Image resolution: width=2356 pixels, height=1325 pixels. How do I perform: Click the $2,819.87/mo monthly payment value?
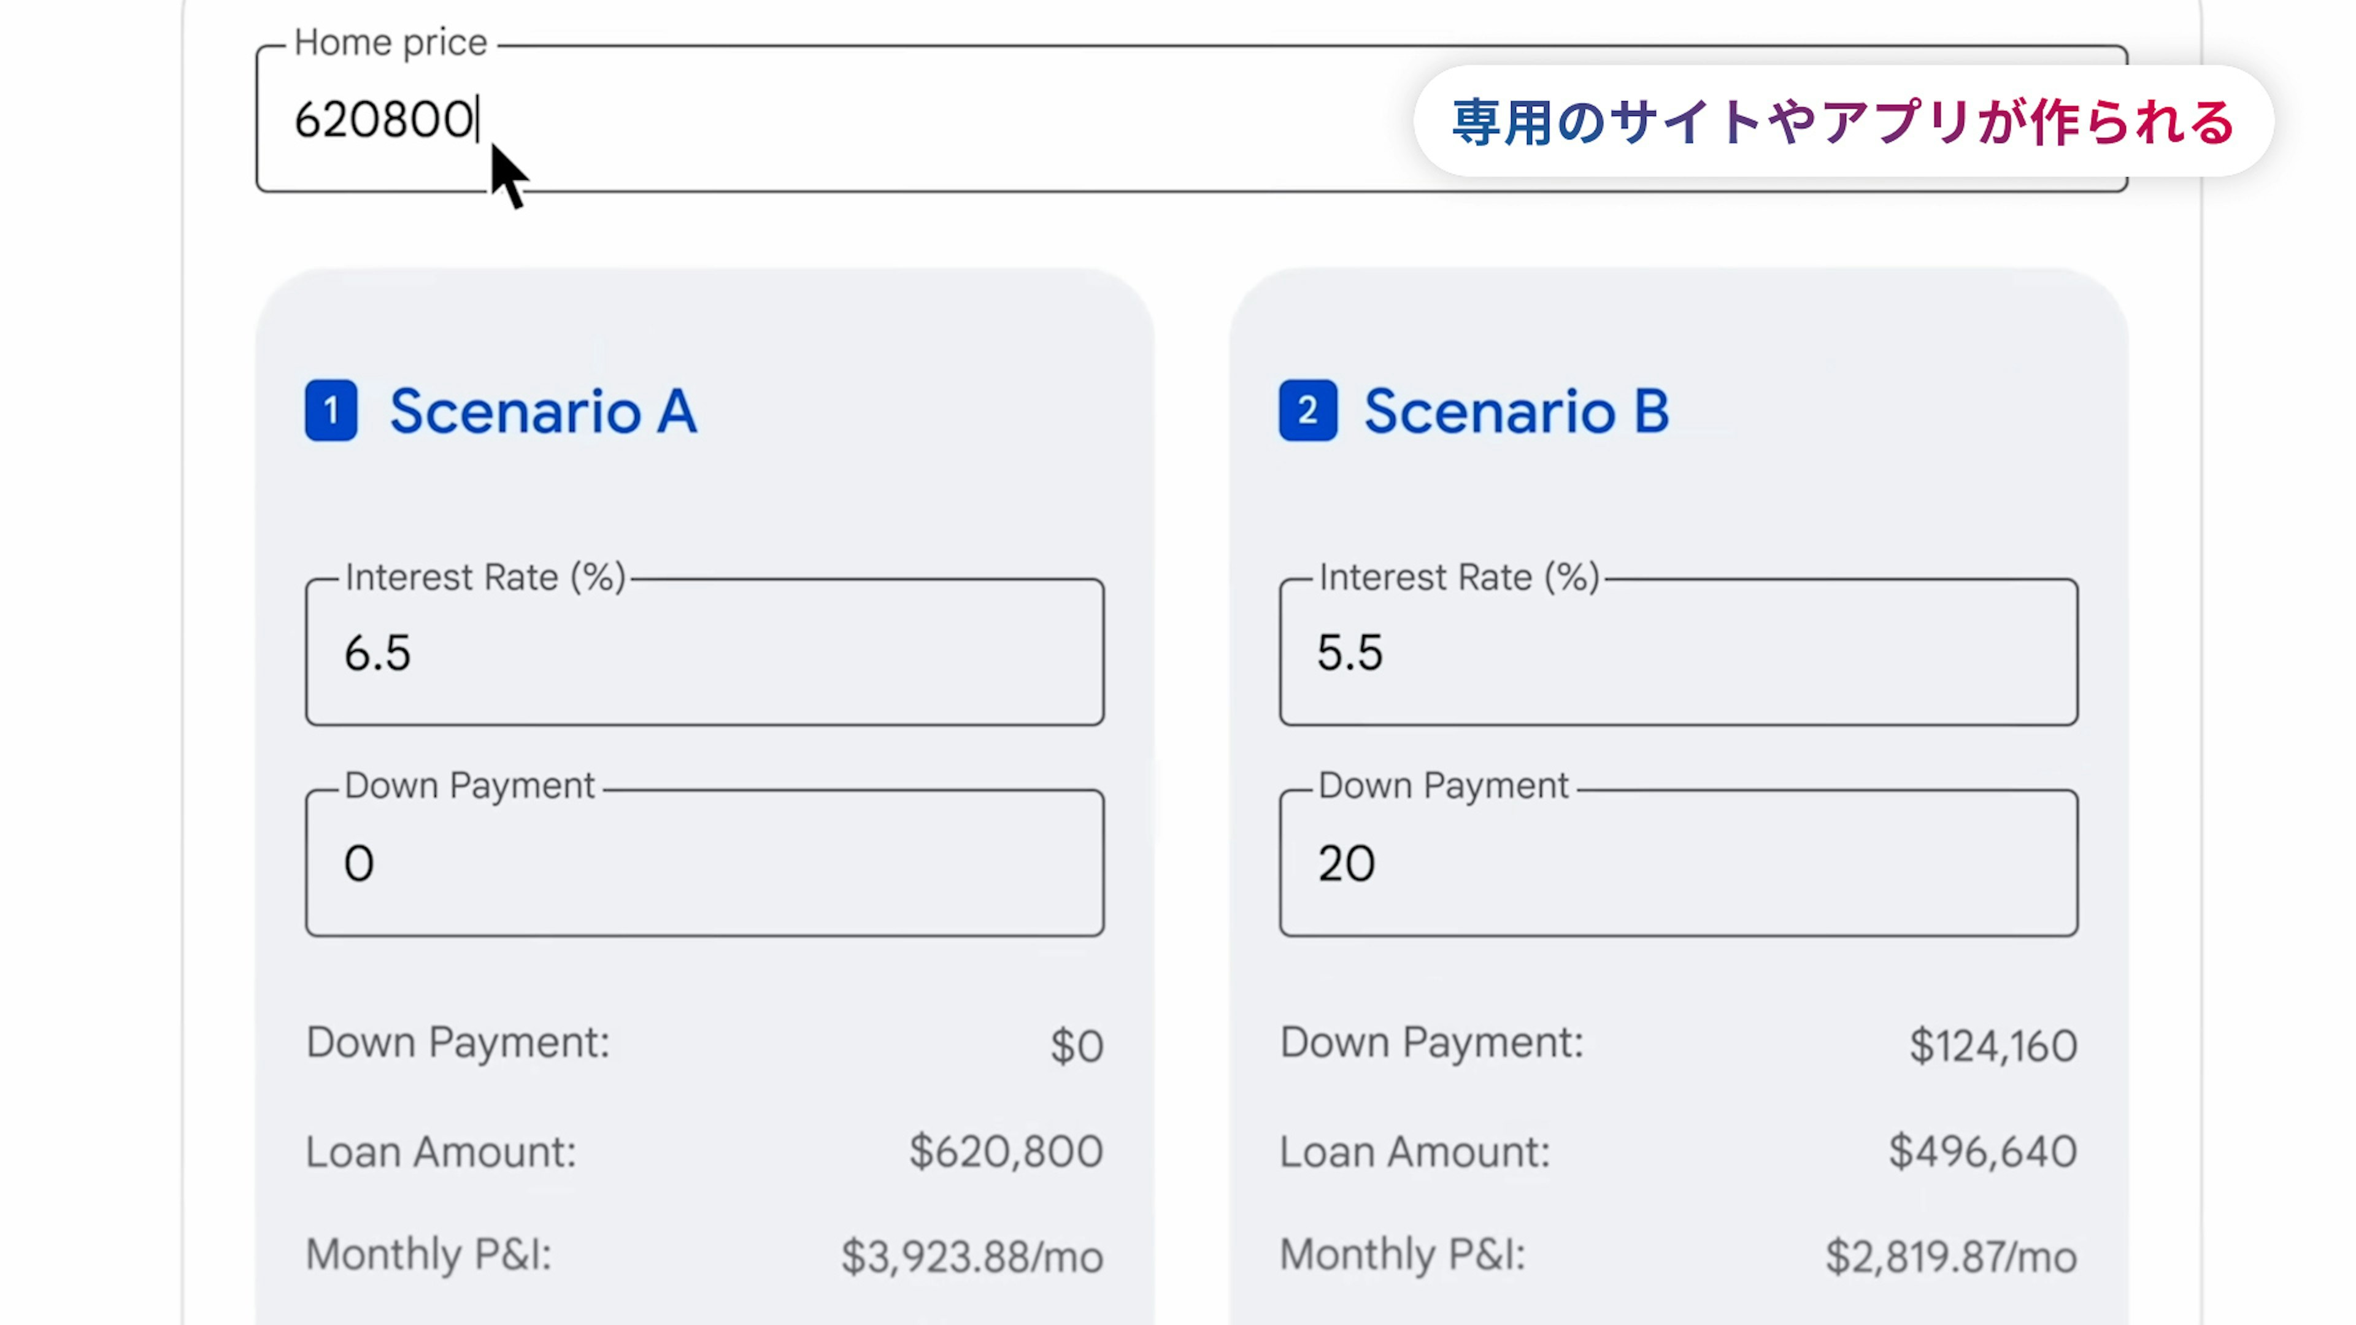[1950, 1256]
